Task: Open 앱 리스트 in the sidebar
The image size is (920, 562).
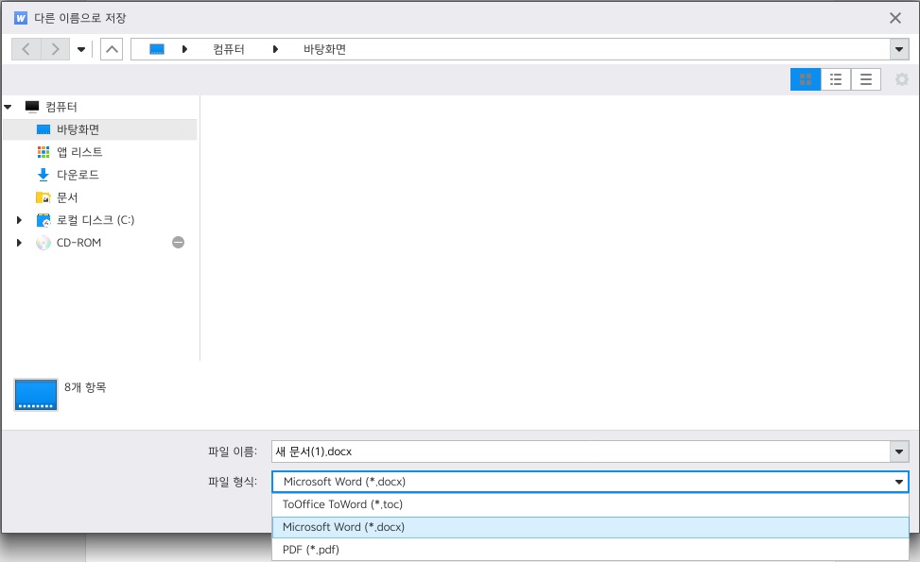Action: [x=79, y=152]
